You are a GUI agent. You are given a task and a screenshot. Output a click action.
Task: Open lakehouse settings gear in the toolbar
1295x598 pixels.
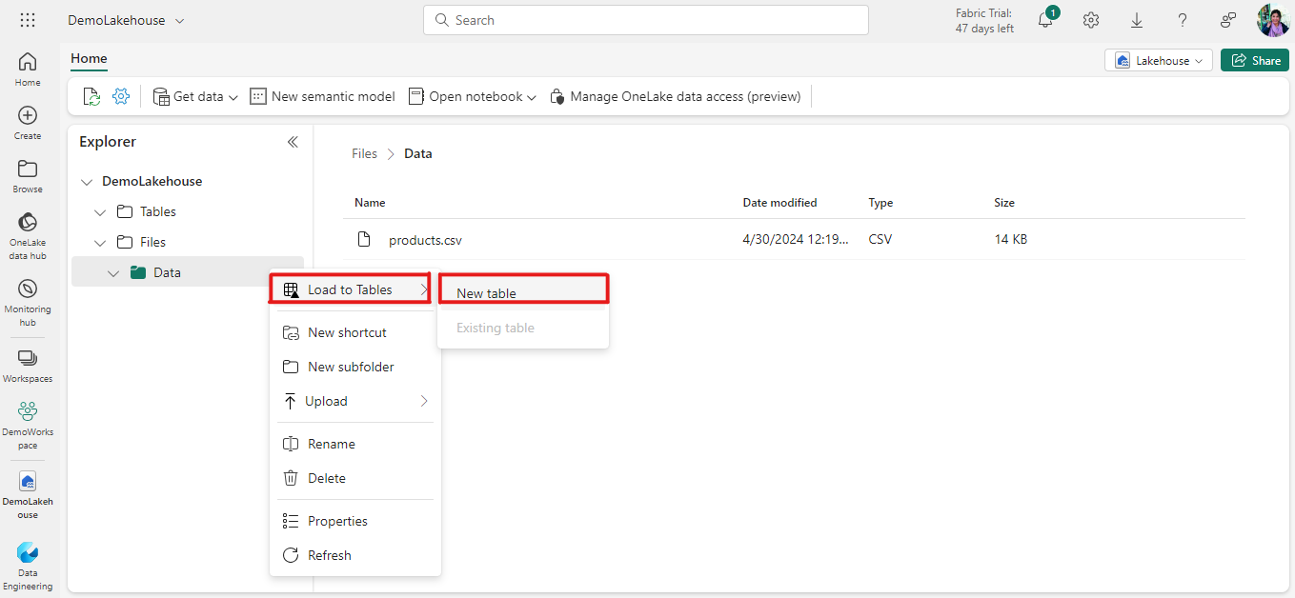point(121,96)
